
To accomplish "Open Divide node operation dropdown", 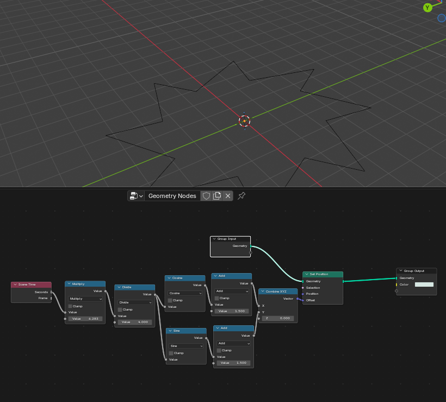I will tap(135, 302).
